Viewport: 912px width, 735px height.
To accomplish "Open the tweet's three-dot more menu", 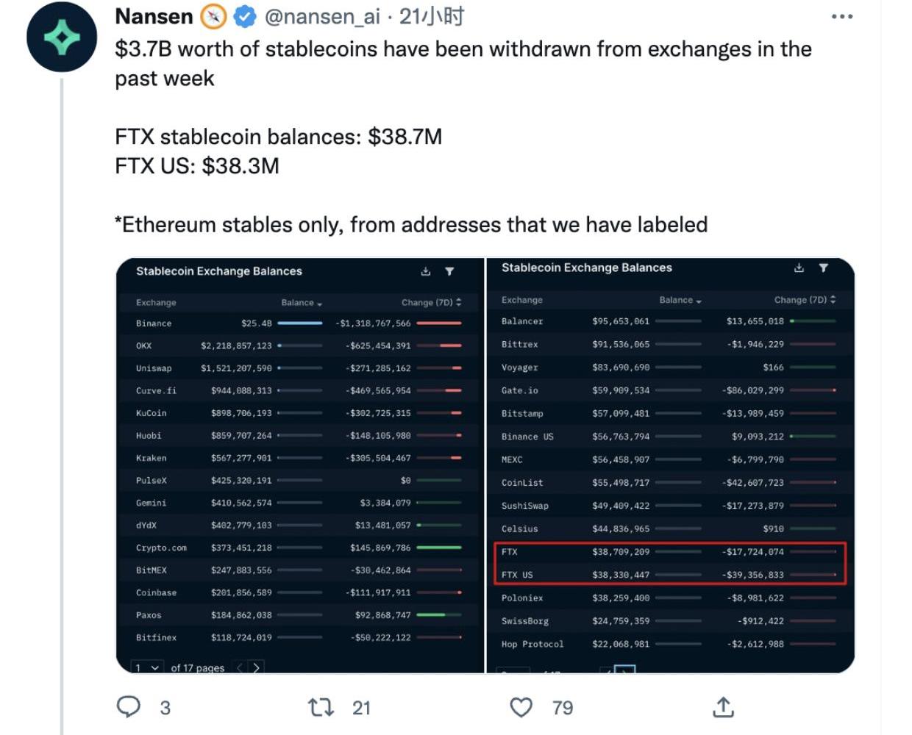I will (841, 17).
